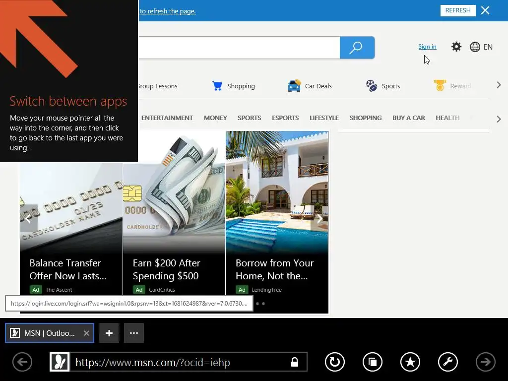The image size is (508, 381).
Task: Click the Shopping quick link text
Action: click(x=241, y=86)
